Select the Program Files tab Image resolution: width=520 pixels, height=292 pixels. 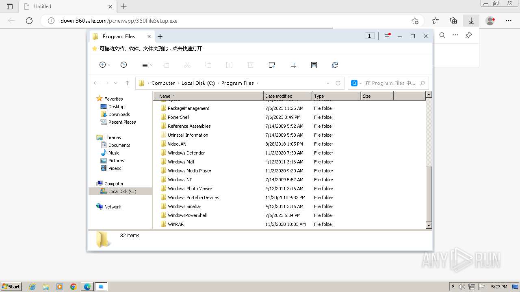[x=122, y=36]
